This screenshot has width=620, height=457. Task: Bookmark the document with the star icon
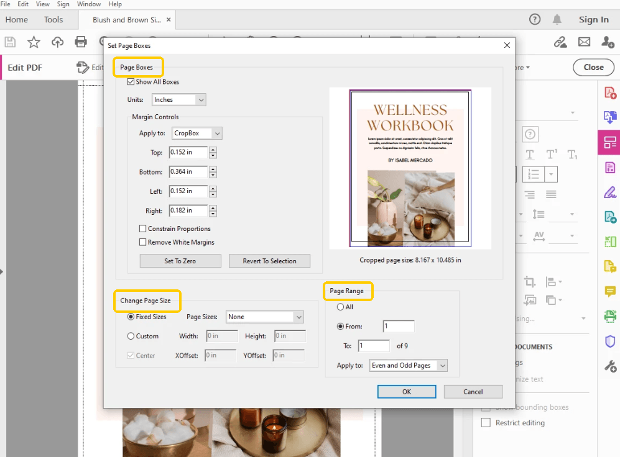[34, 42]
